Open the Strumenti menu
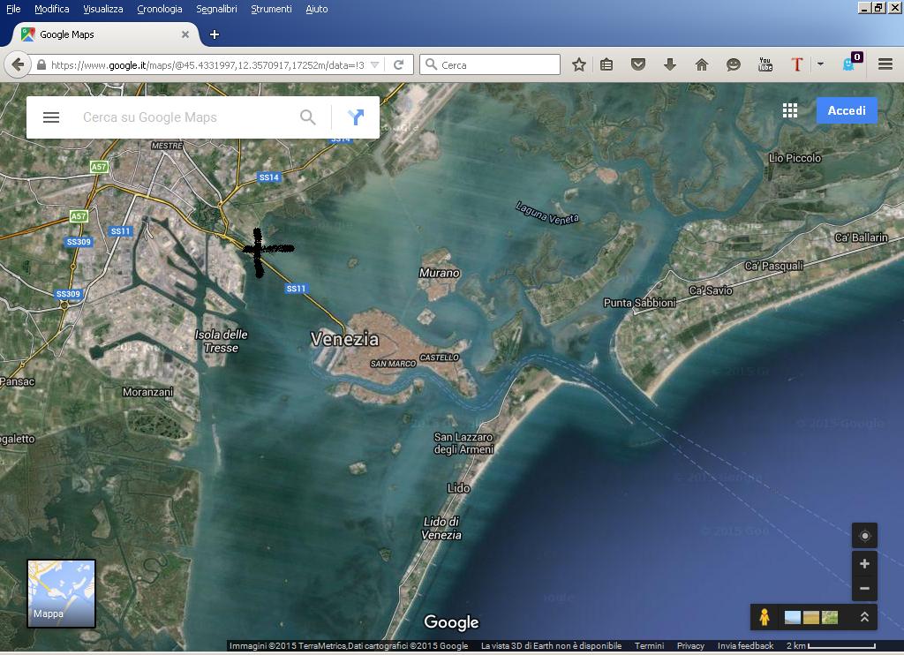This screenshot has width=904, height=655. (271, 9)
